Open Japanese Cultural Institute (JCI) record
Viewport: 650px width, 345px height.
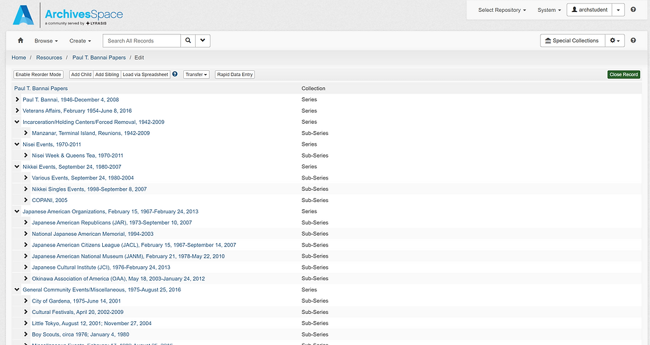click(x=101, y=268)
